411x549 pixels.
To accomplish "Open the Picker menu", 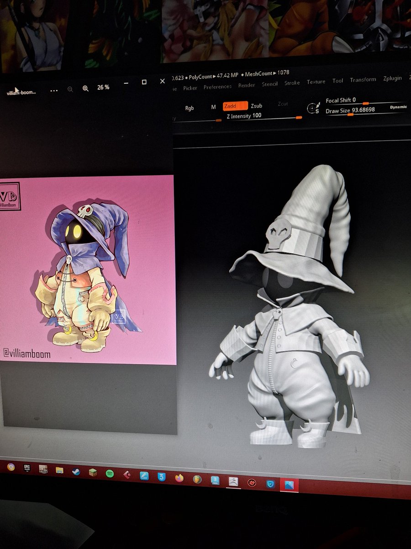I will point(190,88).
